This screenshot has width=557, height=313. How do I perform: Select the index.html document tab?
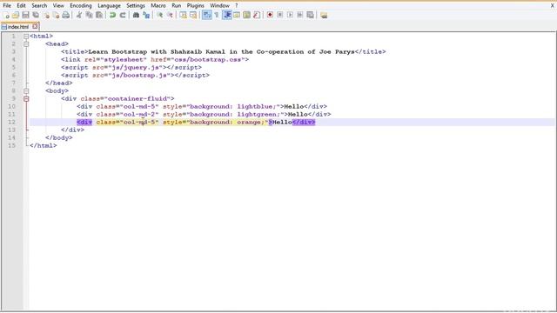pos(17,27)
